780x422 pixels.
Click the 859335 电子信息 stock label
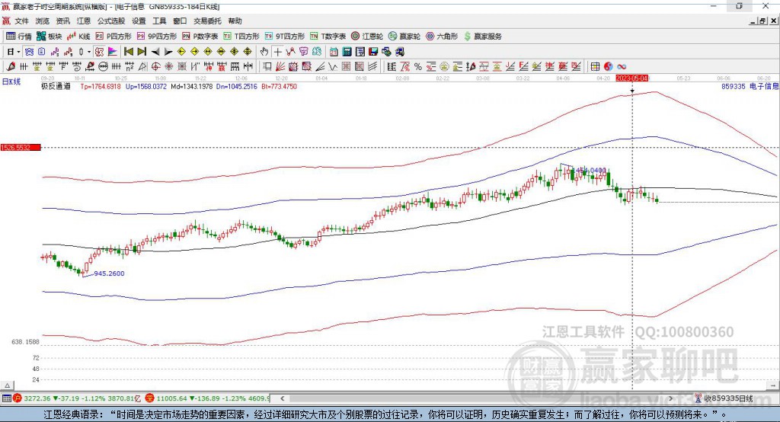click(750, 86)
